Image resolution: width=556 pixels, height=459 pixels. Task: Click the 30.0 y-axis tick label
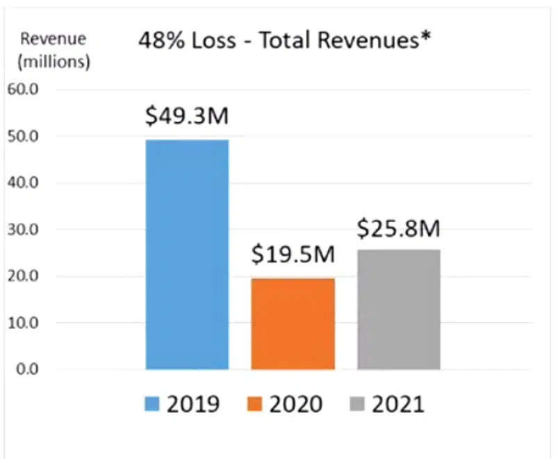(26, 229)
